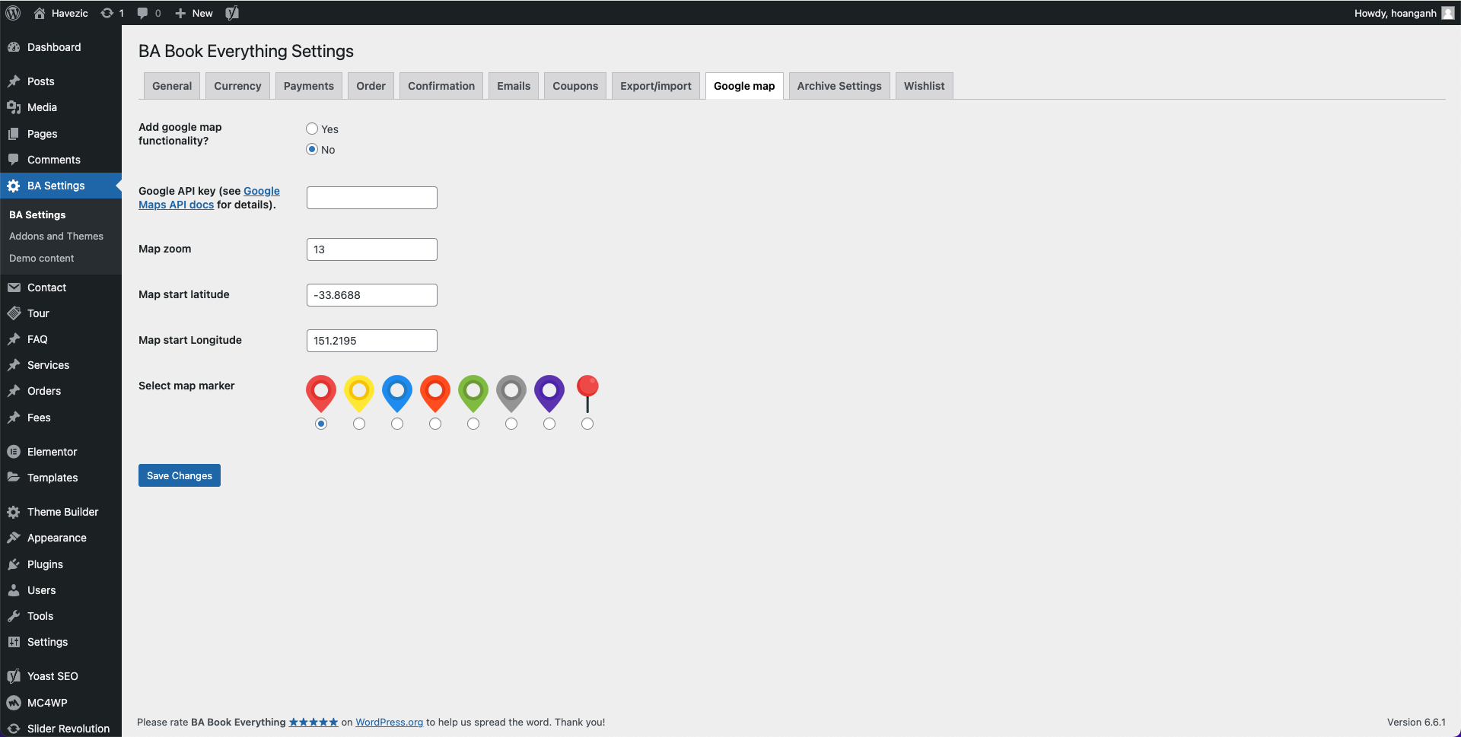Viewport: 1461px width, 737px height.
Task: Click the Settings sliders icon in sidebar
Action: coord(14,642)
